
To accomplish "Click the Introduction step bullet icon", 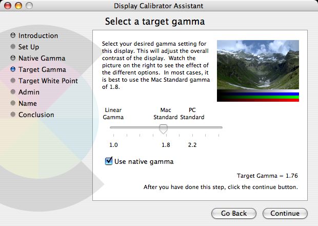I will click(x=13, y=35).
